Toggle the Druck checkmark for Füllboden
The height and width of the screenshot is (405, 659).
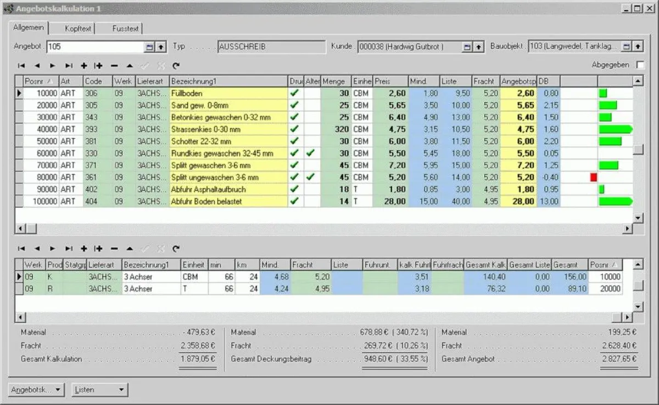pos(295,93)
